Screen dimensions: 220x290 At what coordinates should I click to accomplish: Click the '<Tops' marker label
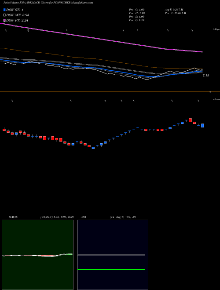[x=216, y=29]
